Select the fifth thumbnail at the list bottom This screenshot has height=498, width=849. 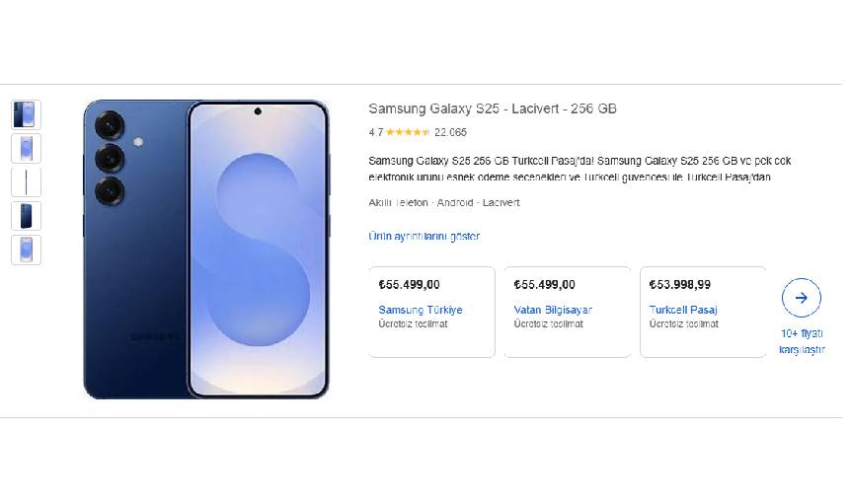tap(26, 249)
